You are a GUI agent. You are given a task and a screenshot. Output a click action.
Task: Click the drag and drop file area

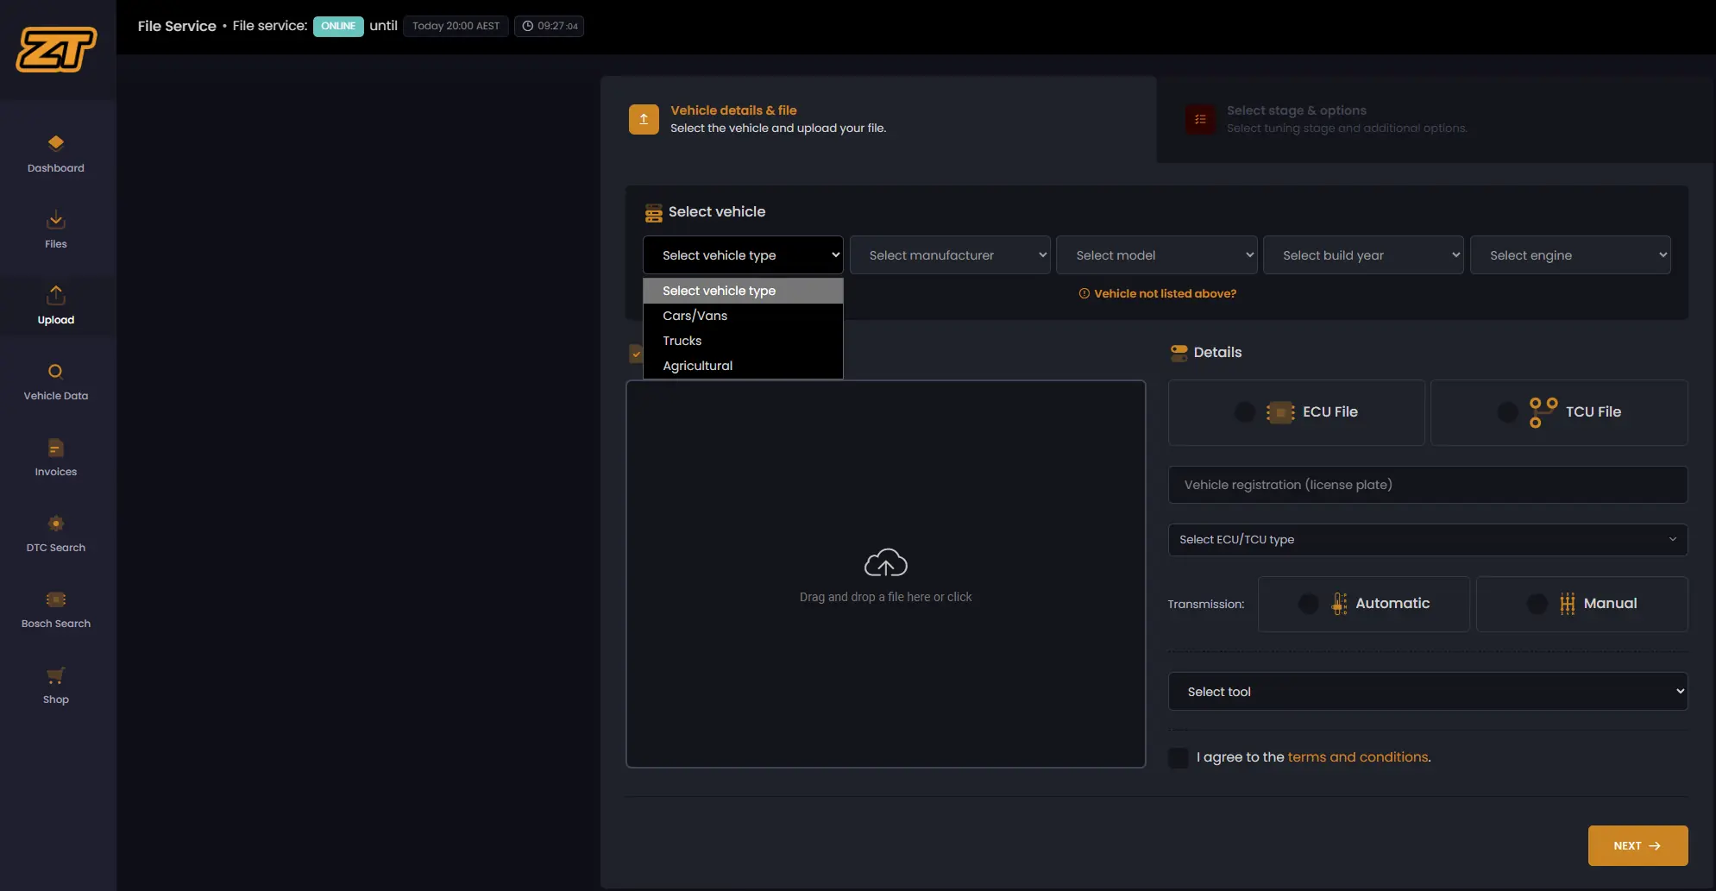point(886,574)
